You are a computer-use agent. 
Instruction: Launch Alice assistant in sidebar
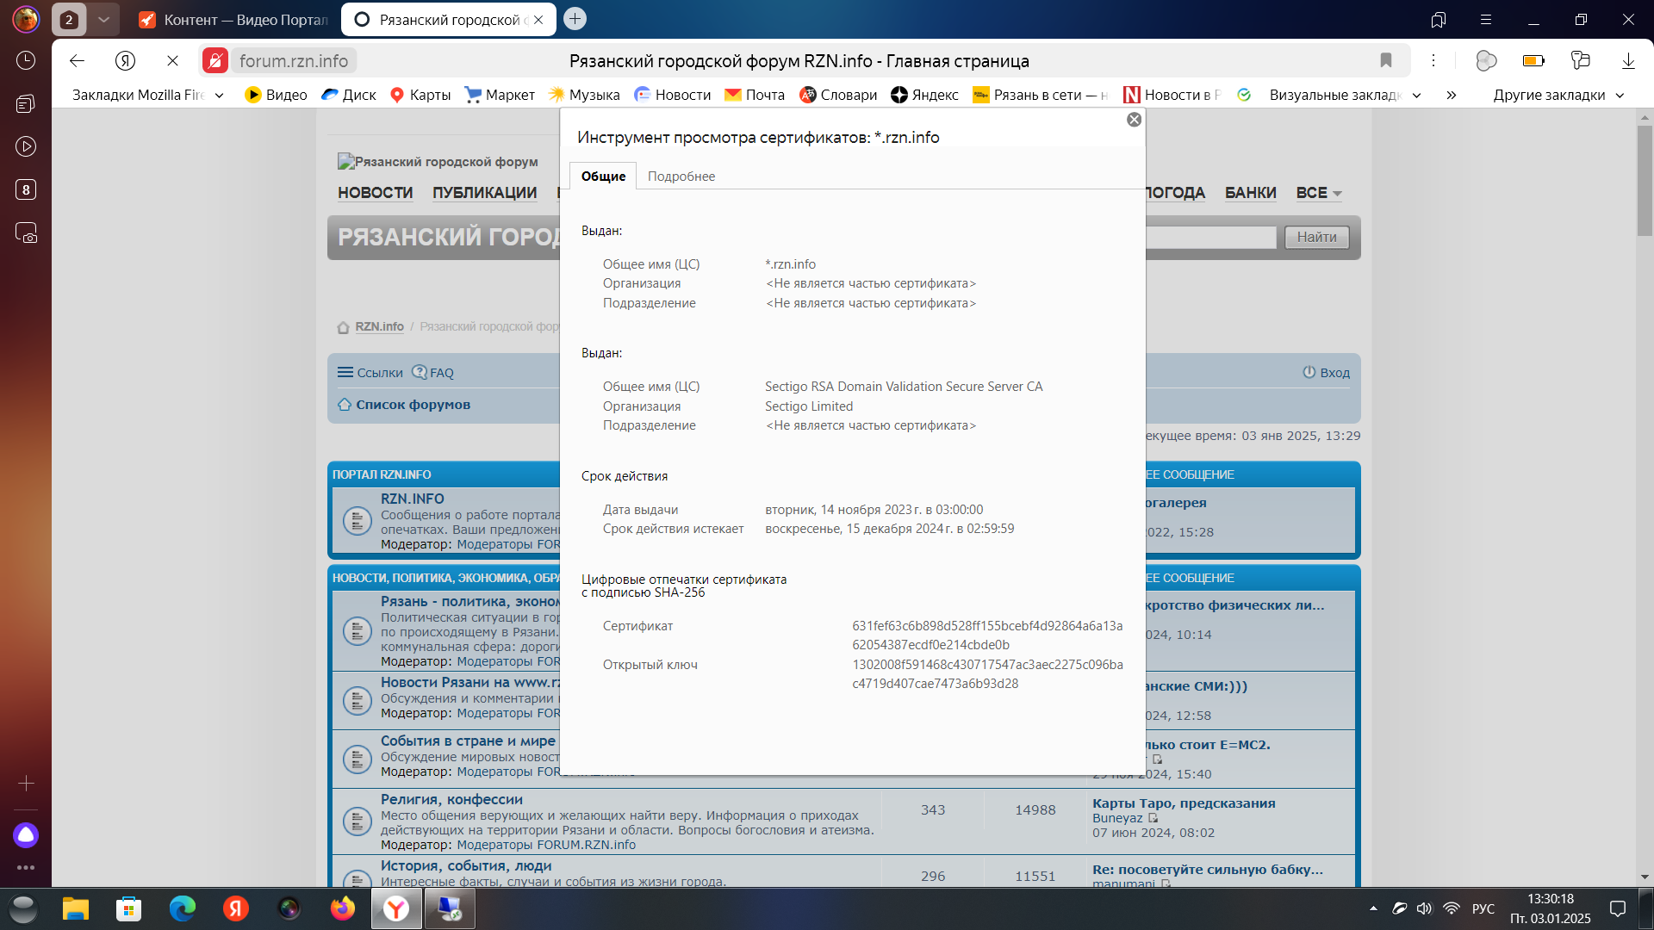click(26, 834)
